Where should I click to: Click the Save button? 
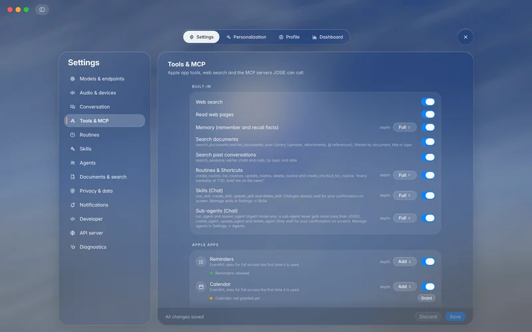click(455, 317)
